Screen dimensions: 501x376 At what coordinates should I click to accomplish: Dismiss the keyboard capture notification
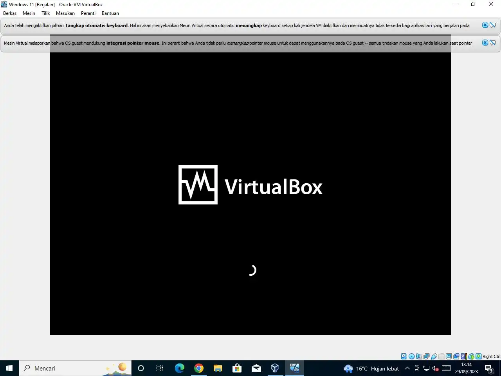coord(485,25)
